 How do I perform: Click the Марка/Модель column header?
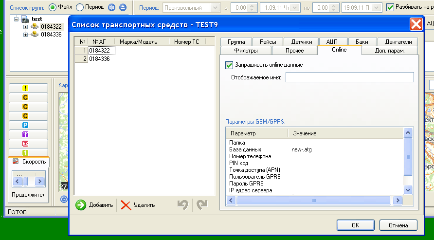tap(142, 42)
